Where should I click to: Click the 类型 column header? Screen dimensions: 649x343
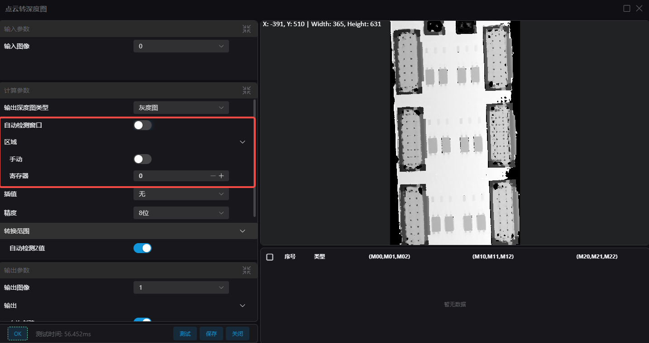[x=320, y=257]
